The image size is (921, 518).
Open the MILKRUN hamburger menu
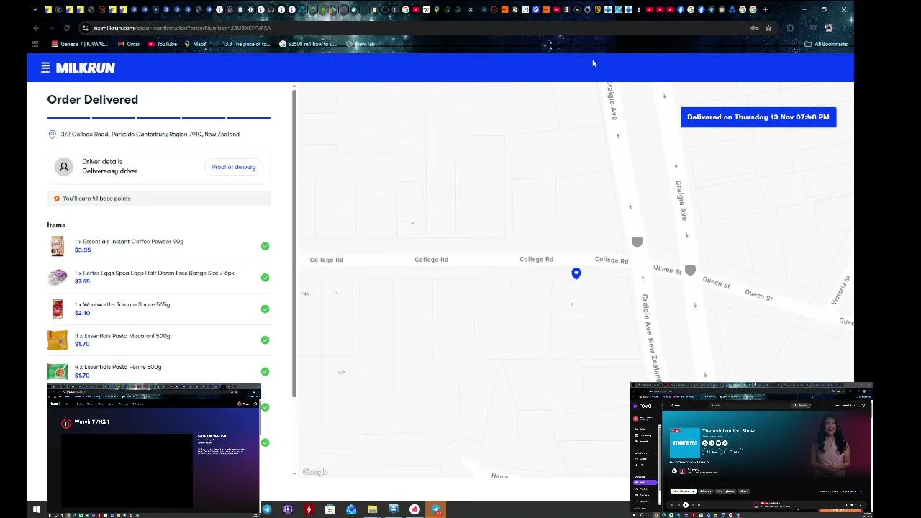45,68
